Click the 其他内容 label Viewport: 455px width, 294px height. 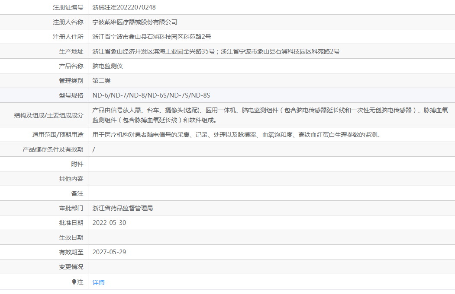point(71,179)
